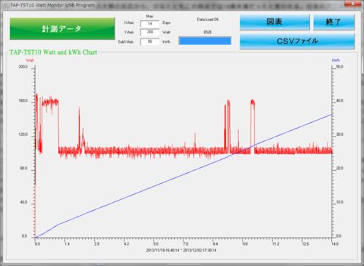This screenshot has width=364, height=266.
Task: Close the Watt Monitor window
Action: pos(353,4)
